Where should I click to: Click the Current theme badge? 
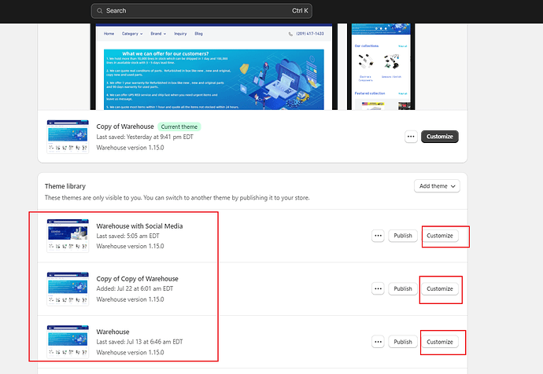[x=179, y=126]
